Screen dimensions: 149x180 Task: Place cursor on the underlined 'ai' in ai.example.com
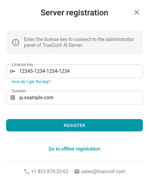[x=21, y=98]
